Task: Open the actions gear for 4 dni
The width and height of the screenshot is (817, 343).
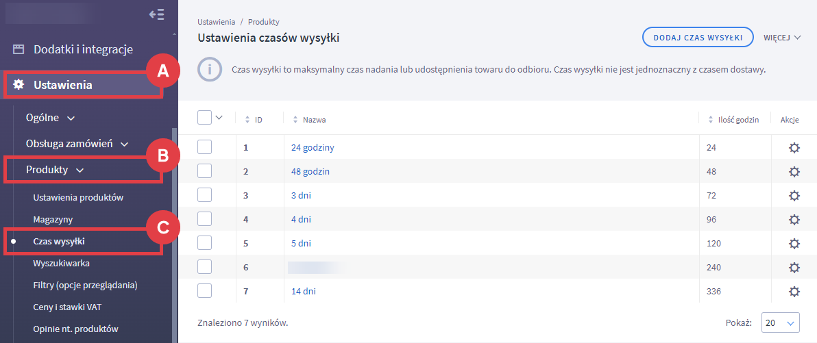Action: coord(794,220)
